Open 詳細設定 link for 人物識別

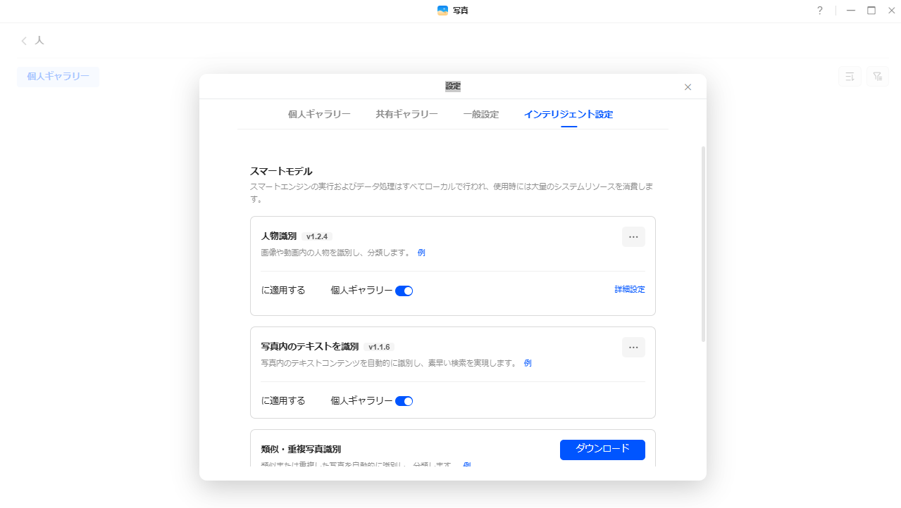(629, 289)
